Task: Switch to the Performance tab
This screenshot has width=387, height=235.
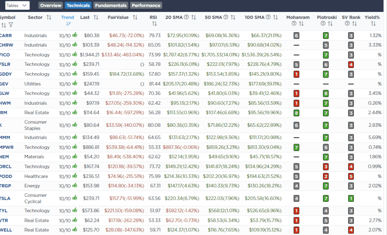Action: (146, 5)
